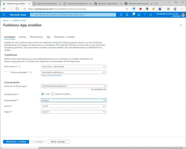Click the blue calendar browser extension icon
The width and height of the screenshot is (186, 149).
pyautogui.click(x=134, y=9)
